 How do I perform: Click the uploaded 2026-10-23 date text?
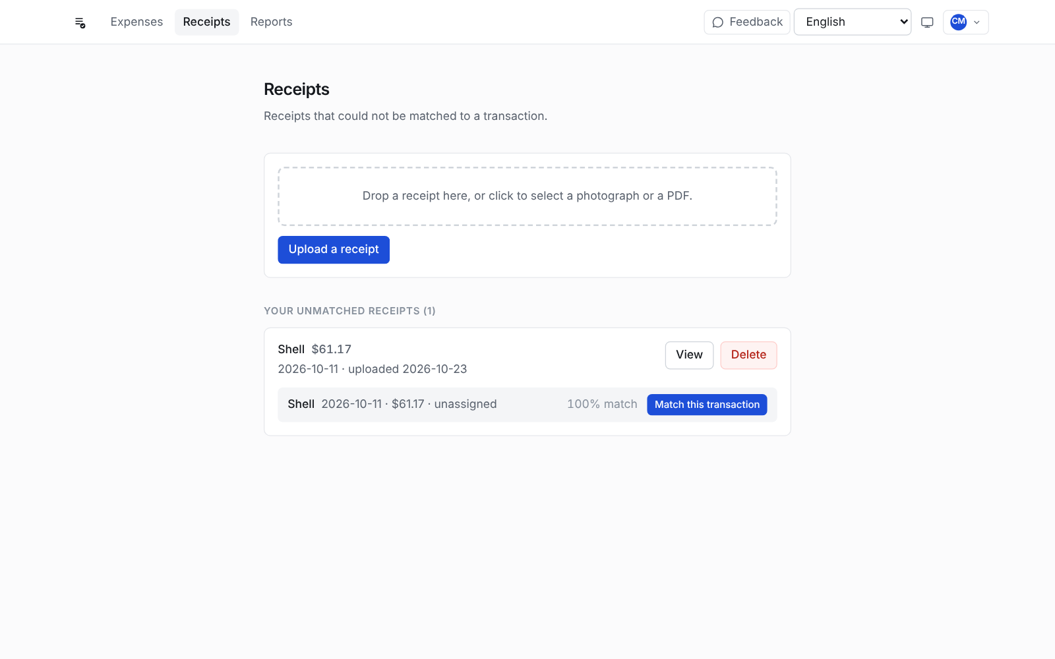pyautogui.click(x=407, y=369)
